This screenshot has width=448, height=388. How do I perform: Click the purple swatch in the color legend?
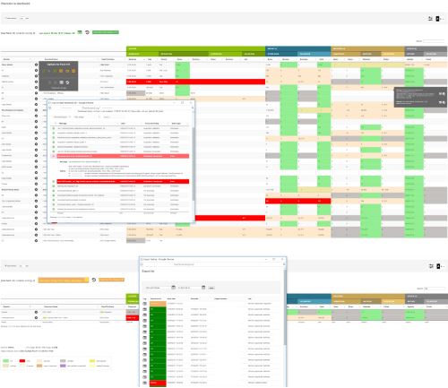click(63, 366)
